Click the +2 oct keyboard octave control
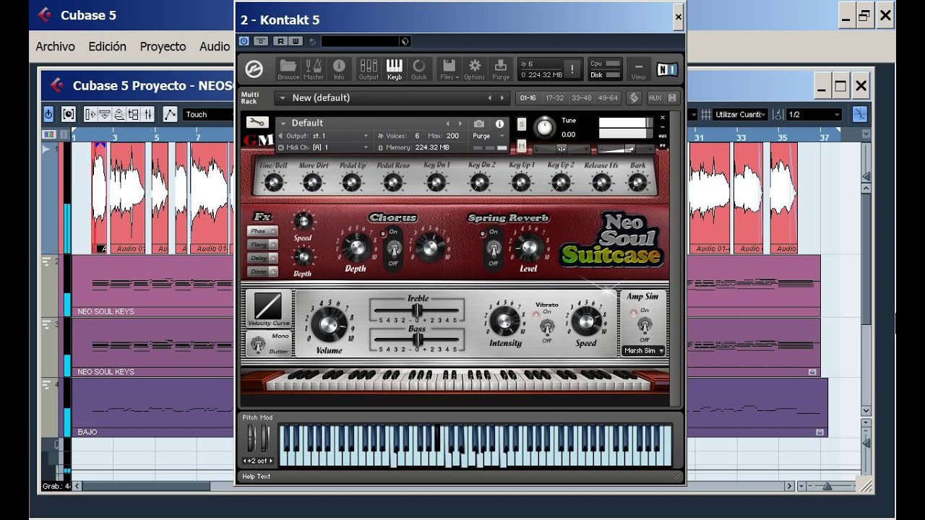Image resolution: width=925 pixels, height=520 pixels. point(257,460)
